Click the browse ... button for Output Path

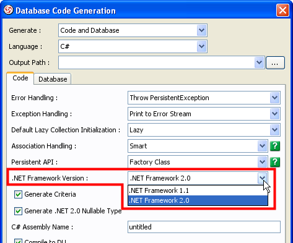pyautogui.click(x=275, y=62)
